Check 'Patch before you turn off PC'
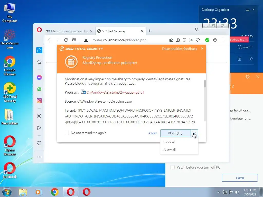This screenshot has height=197, width=263. coord(172,167)
